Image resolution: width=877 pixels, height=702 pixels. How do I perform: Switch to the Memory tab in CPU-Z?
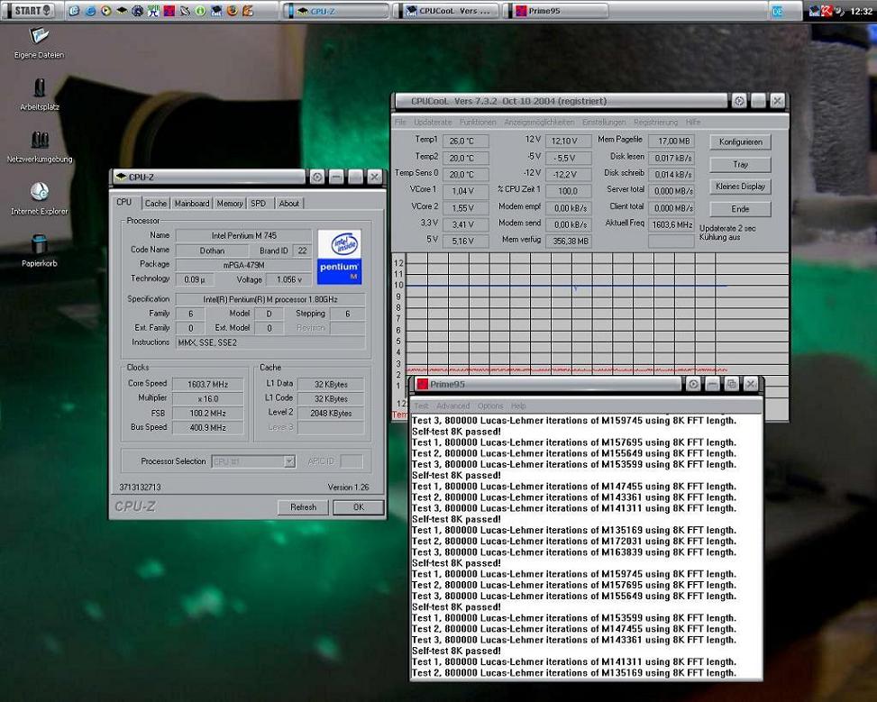(229, 204)
